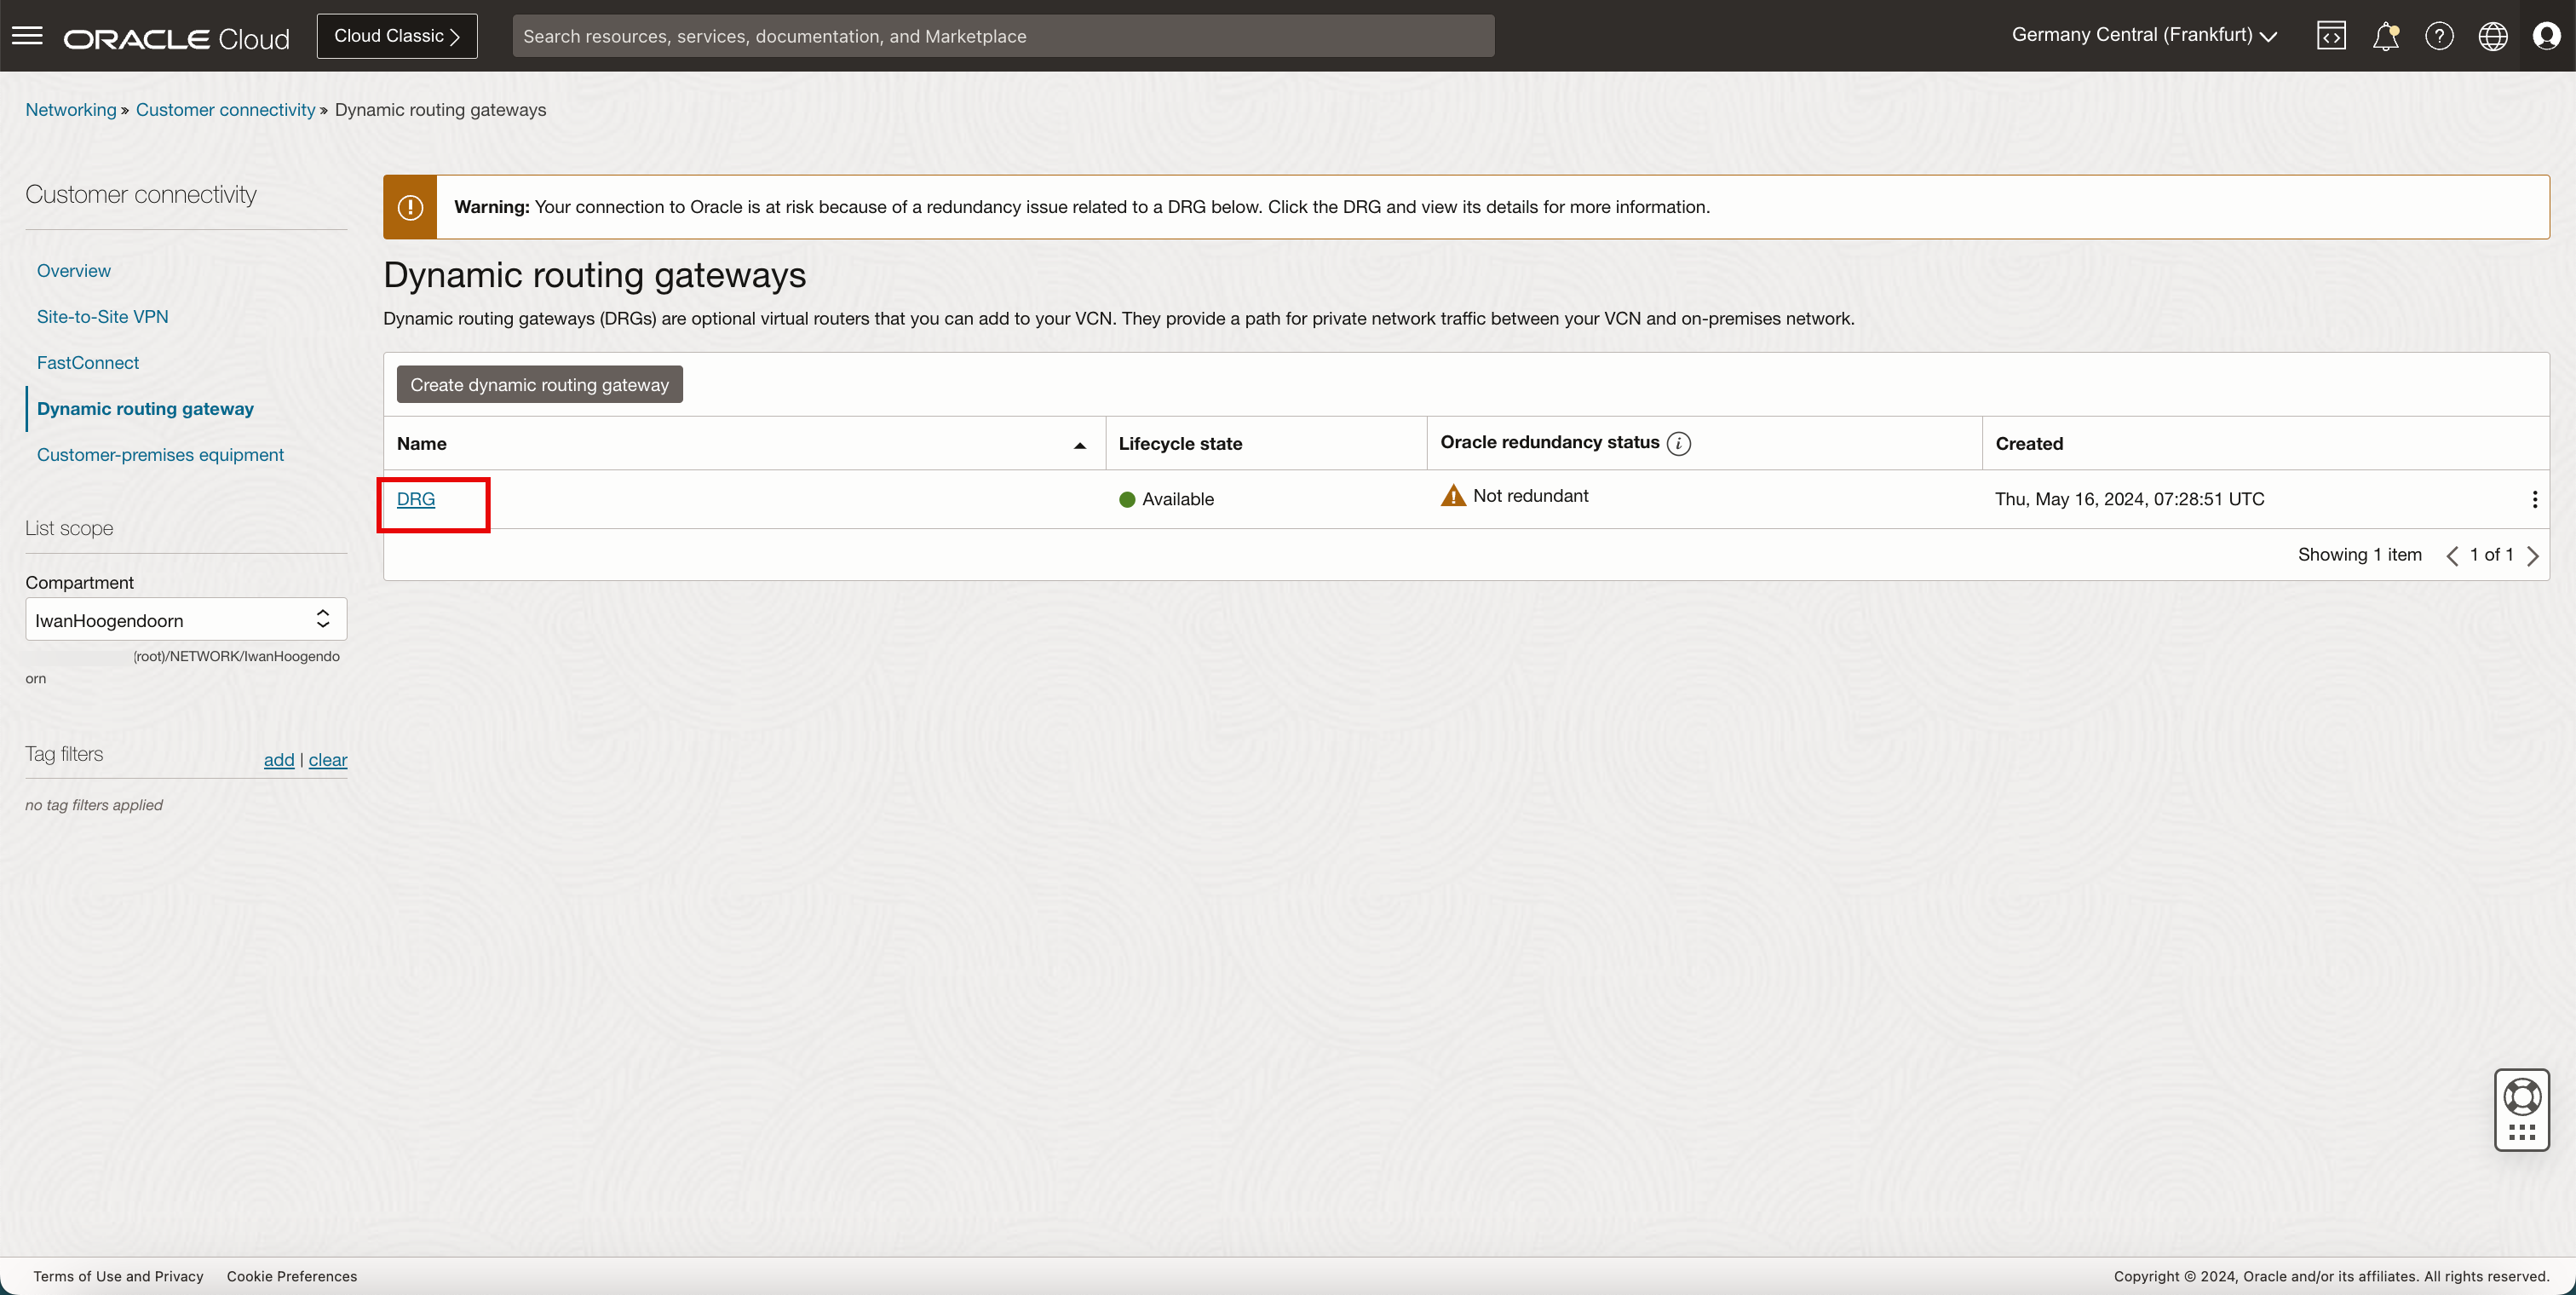Focus the resources search field
Image resolution: width=2576 pixels, height=1295 pixels.
coord(1003,36)
